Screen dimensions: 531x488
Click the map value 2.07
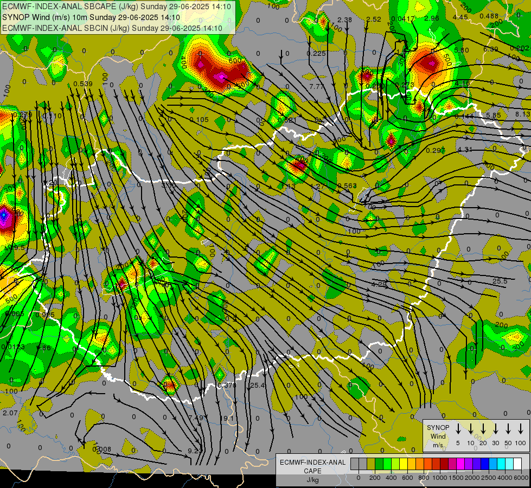click(10, 413)
